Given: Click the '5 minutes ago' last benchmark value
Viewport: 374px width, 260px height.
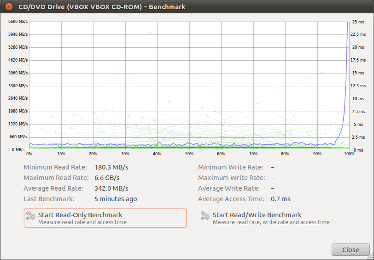Looking at the screenshot, I should pos(116,199).
